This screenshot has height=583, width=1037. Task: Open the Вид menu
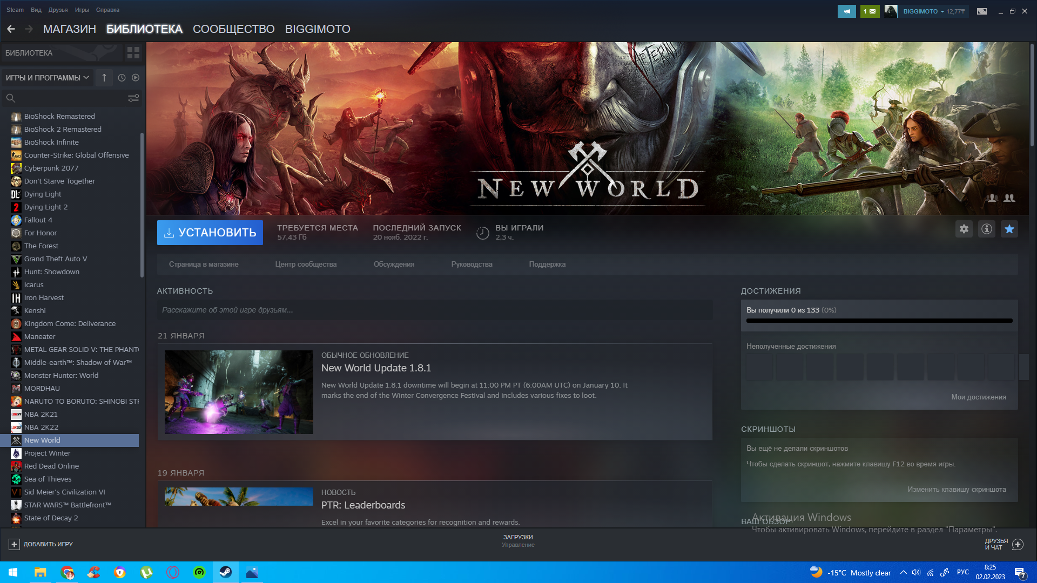(36, 10)
